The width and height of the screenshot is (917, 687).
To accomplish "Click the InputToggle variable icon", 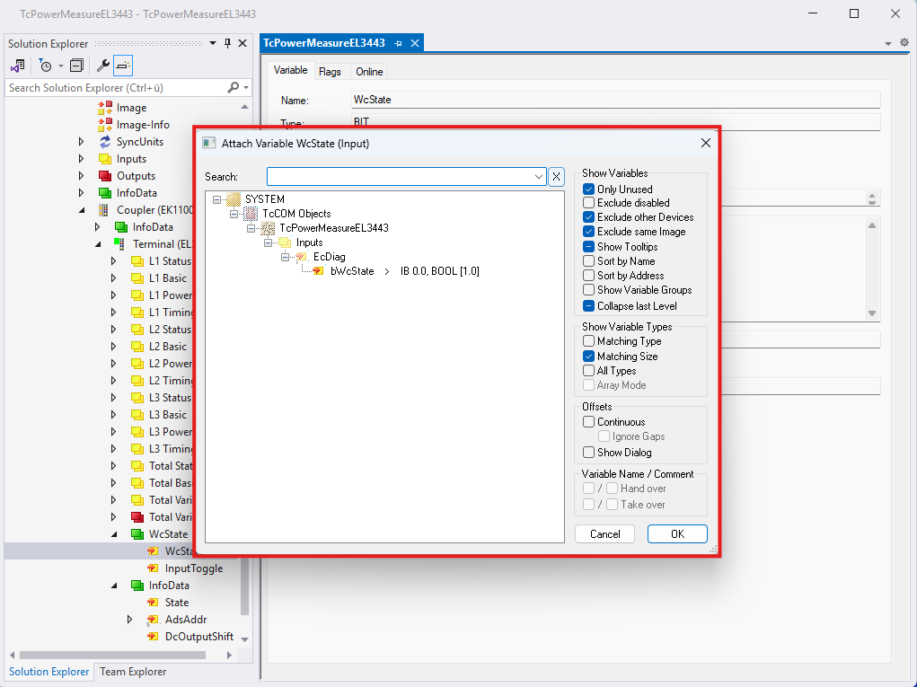I will coord(153,568).
